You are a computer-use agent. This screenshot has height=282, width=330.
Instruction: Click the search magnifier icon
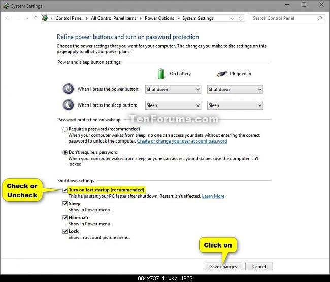tap(320, 18)
